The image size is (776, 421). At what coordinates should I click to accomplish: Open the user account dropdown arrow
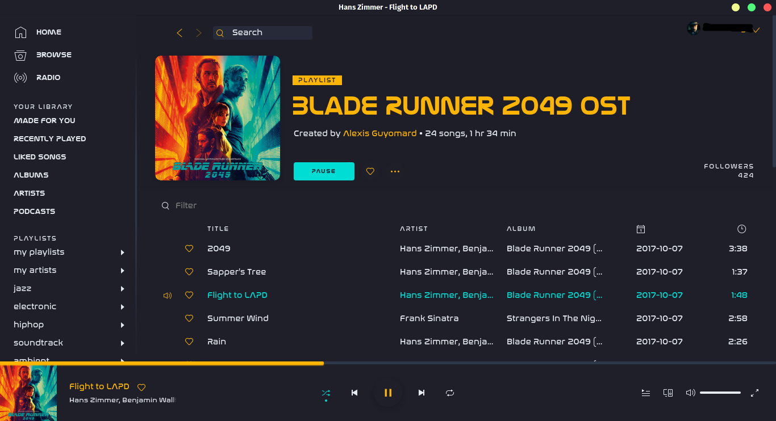[756, 30]
